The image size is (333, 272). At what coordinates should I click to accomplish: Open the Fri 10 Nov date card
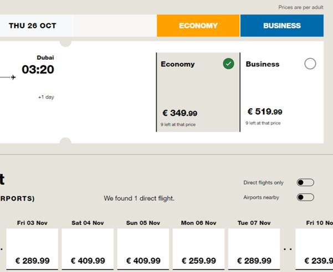click(x=315, y=249)
